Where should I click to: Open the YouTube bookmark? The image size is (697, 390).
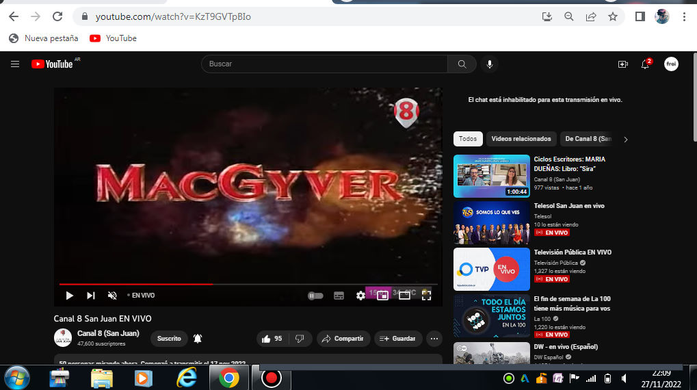click(x=114, y=38)
